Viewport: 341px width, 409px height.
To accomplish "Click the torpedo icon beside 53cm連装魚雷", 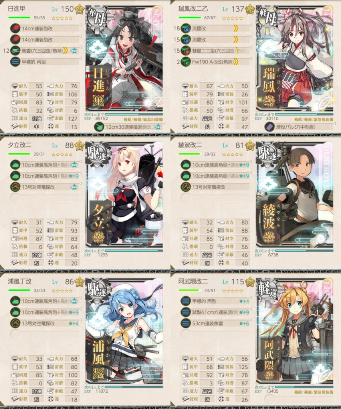I will [186, 323].
